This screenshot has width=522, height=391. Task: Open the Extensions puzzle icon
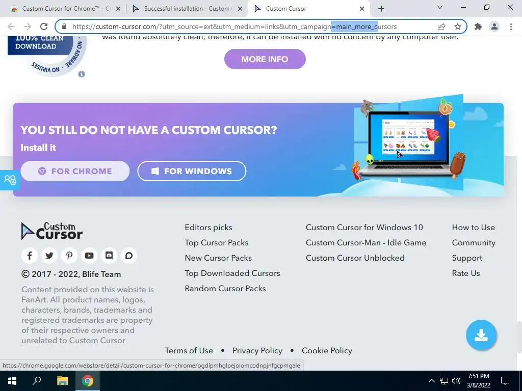pyautogui.click(x=478, y=26)
